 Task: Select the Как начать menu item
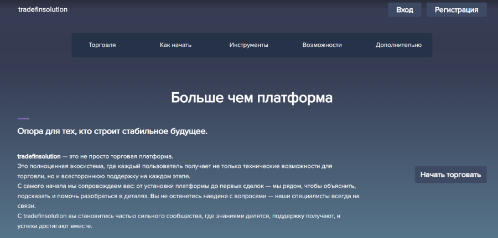[175, 45]
